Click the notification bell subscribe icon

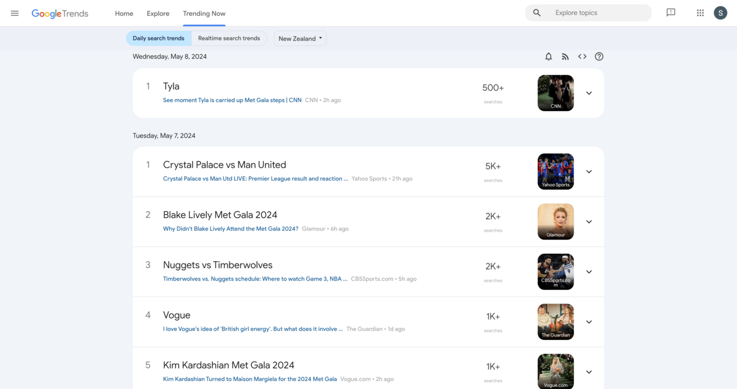coord(548,56)
